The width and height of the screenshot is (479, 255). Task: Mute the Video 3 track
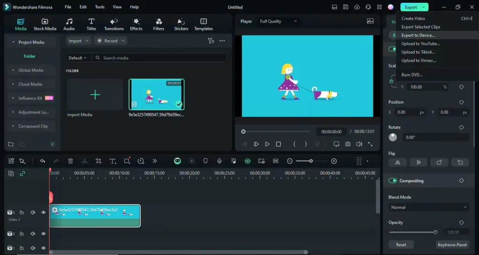(33, 212)
